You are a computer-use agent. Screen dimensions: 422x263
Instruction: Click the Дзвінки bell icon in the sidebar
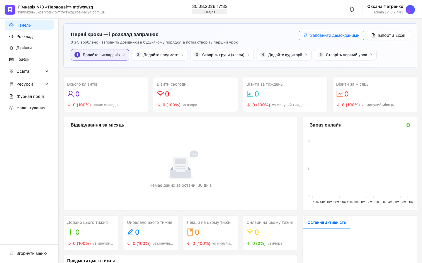tap(11, 48)
